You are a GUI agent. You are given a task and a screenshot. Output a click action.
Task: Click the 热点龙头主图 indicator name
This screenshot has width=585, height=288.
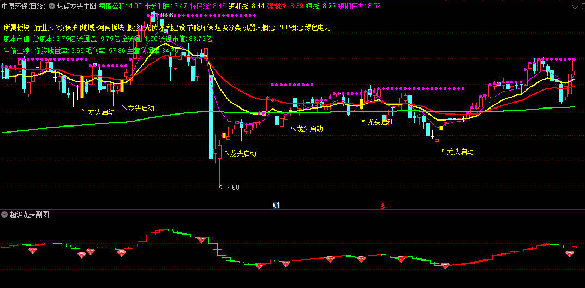tap(76, 6)
